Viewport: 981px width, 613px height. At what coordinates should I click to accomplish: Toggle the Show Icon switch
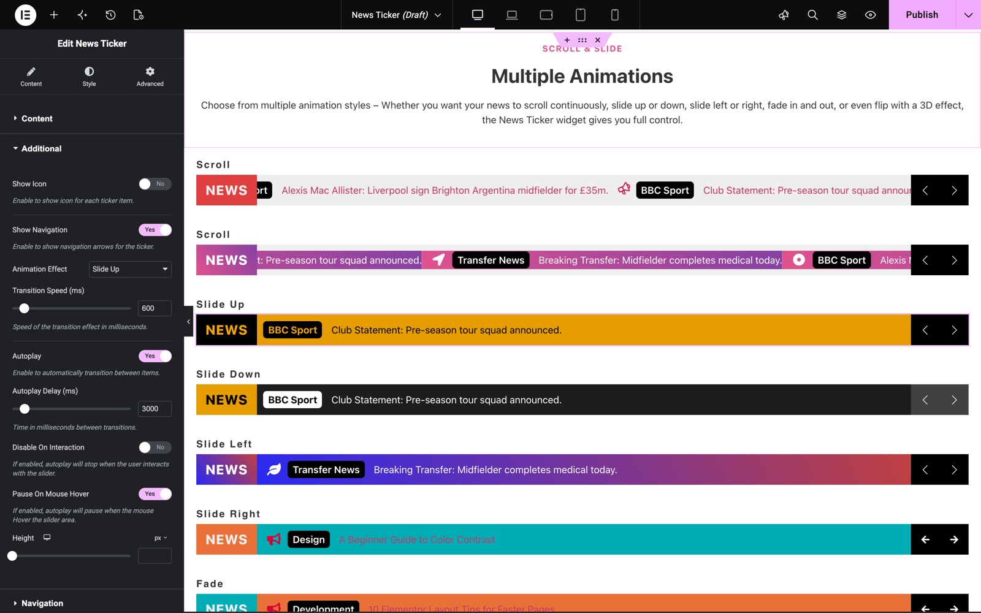pos(155,184)
